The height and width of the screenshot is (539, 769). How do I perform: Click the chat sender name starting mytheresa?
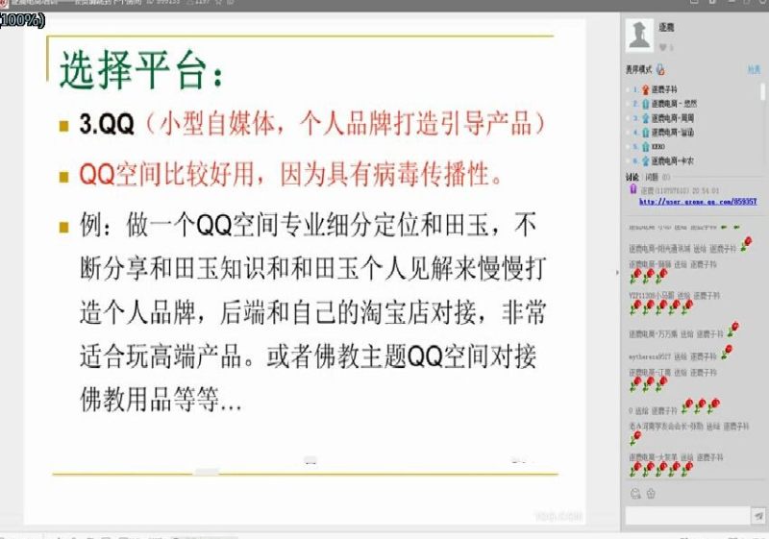[650, 356]
